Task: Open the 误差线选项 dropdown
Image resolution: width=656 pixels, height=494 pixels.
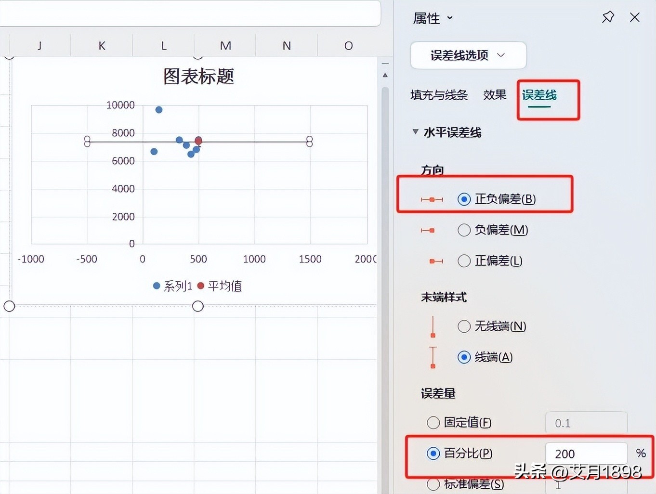Action: pyautogui.click(x=468, y=55)
